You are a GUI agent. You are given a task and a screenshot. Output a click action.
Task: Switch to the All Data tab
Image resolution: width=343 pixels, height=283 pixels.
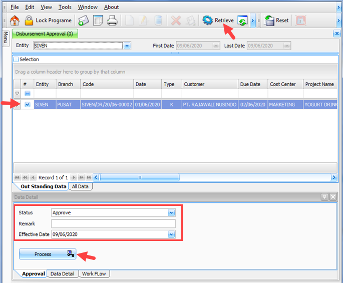[x=80, y=186]
